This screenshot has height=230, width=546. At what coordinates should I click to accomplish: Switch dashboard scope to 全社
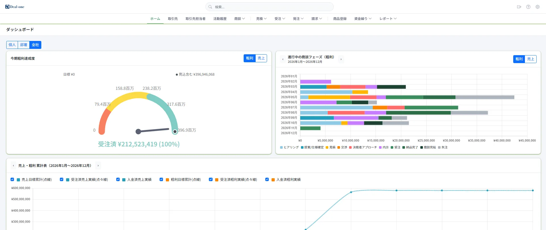pos(35,45)
